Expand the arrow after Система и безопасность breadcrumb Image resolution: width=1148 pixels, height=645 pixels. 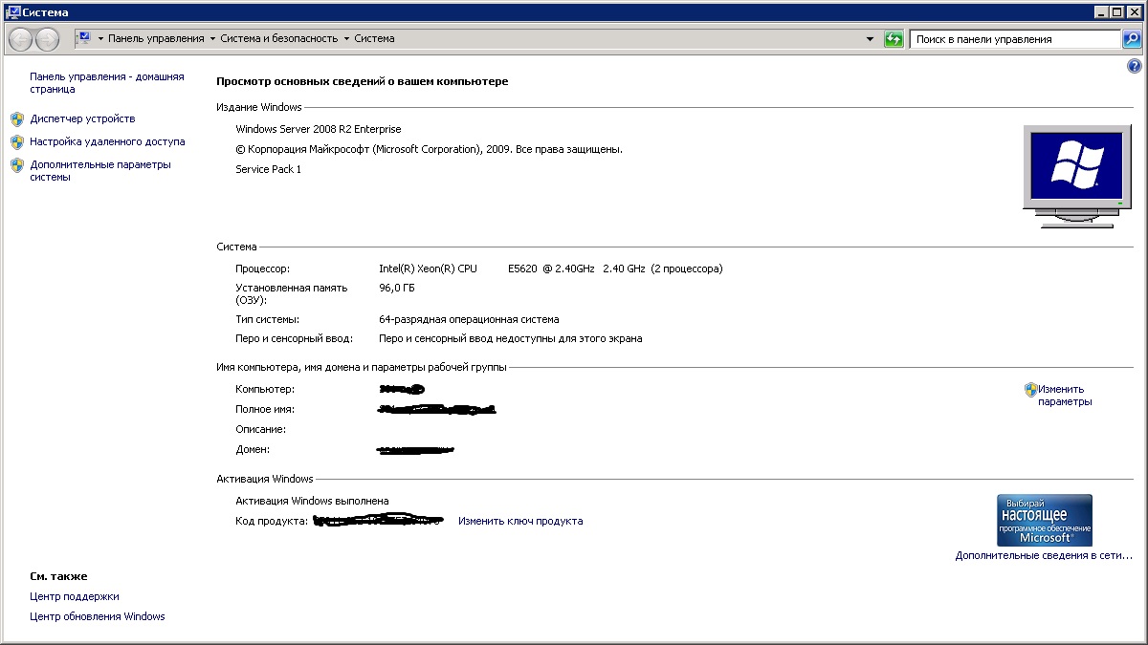[346, 39]
